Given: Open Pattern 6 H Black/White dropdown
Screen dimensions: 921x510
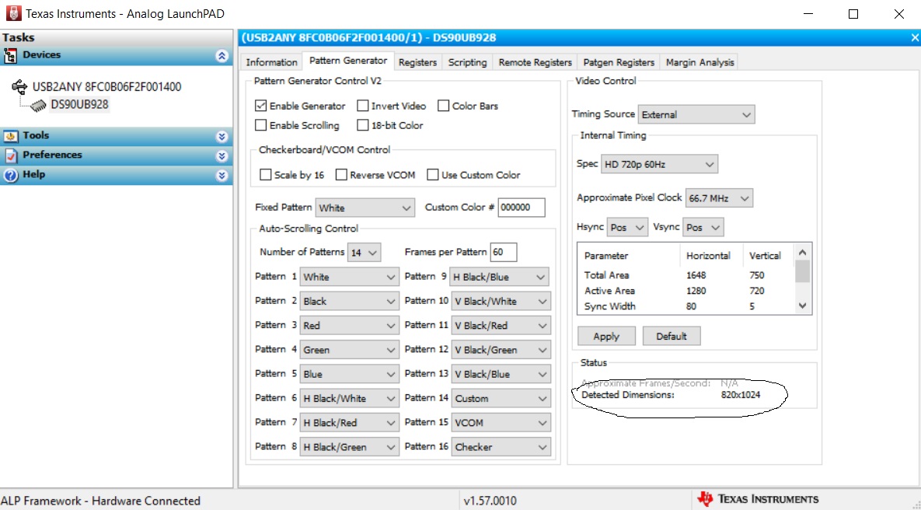Looking at the screenshot, I should tap(350, 398).
